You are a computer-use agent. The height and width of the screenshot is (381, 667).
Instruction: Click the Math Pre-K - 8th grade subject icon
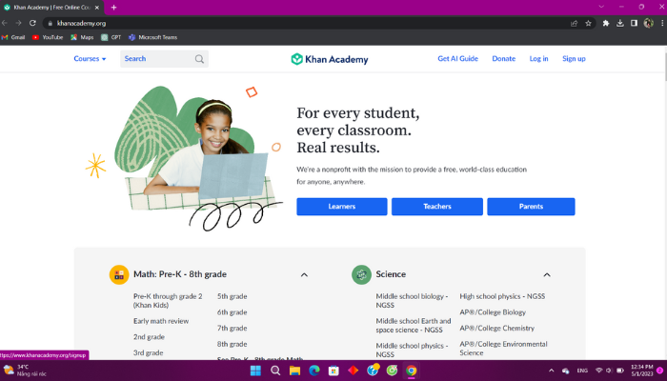[119, 274]
